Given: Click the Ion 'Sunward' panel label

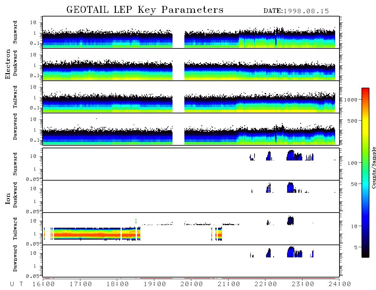Looking at the screenshot, I should point(15,164).
